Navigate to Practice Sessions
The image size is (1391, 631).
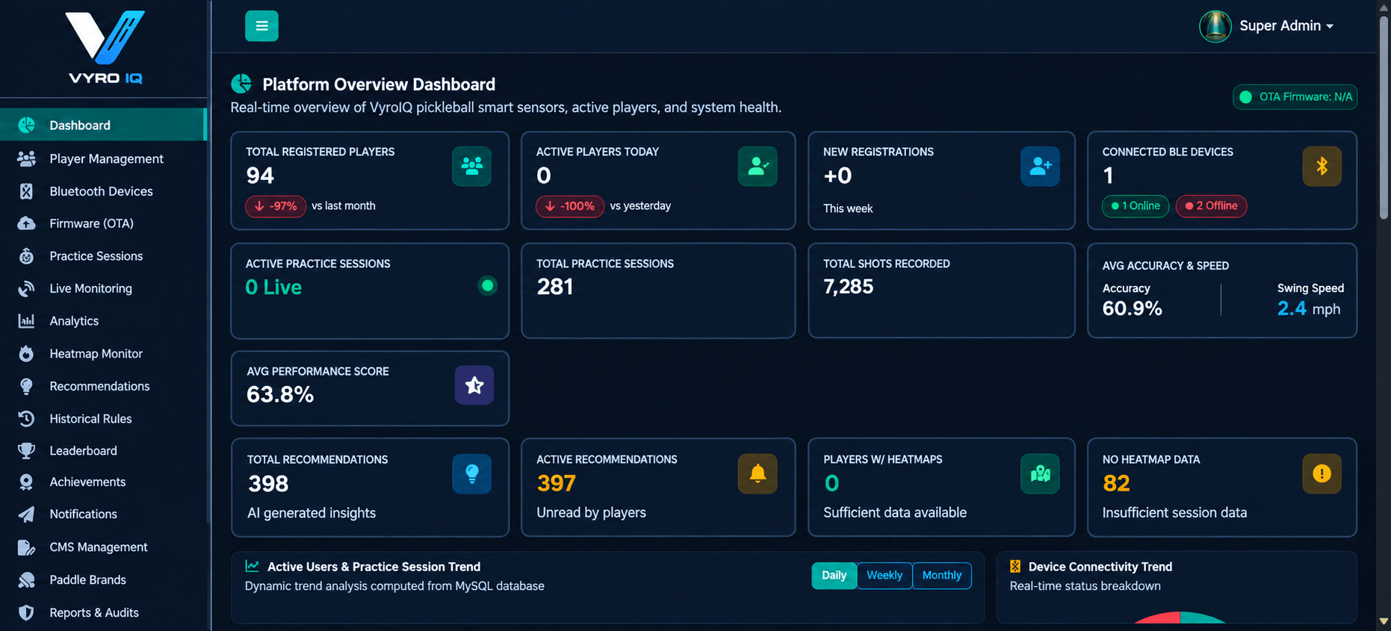[103, 256]
